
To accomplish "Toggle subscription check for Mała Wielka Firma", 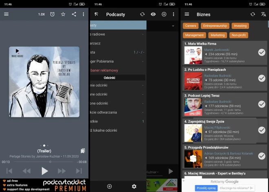I will coord(262,52).
